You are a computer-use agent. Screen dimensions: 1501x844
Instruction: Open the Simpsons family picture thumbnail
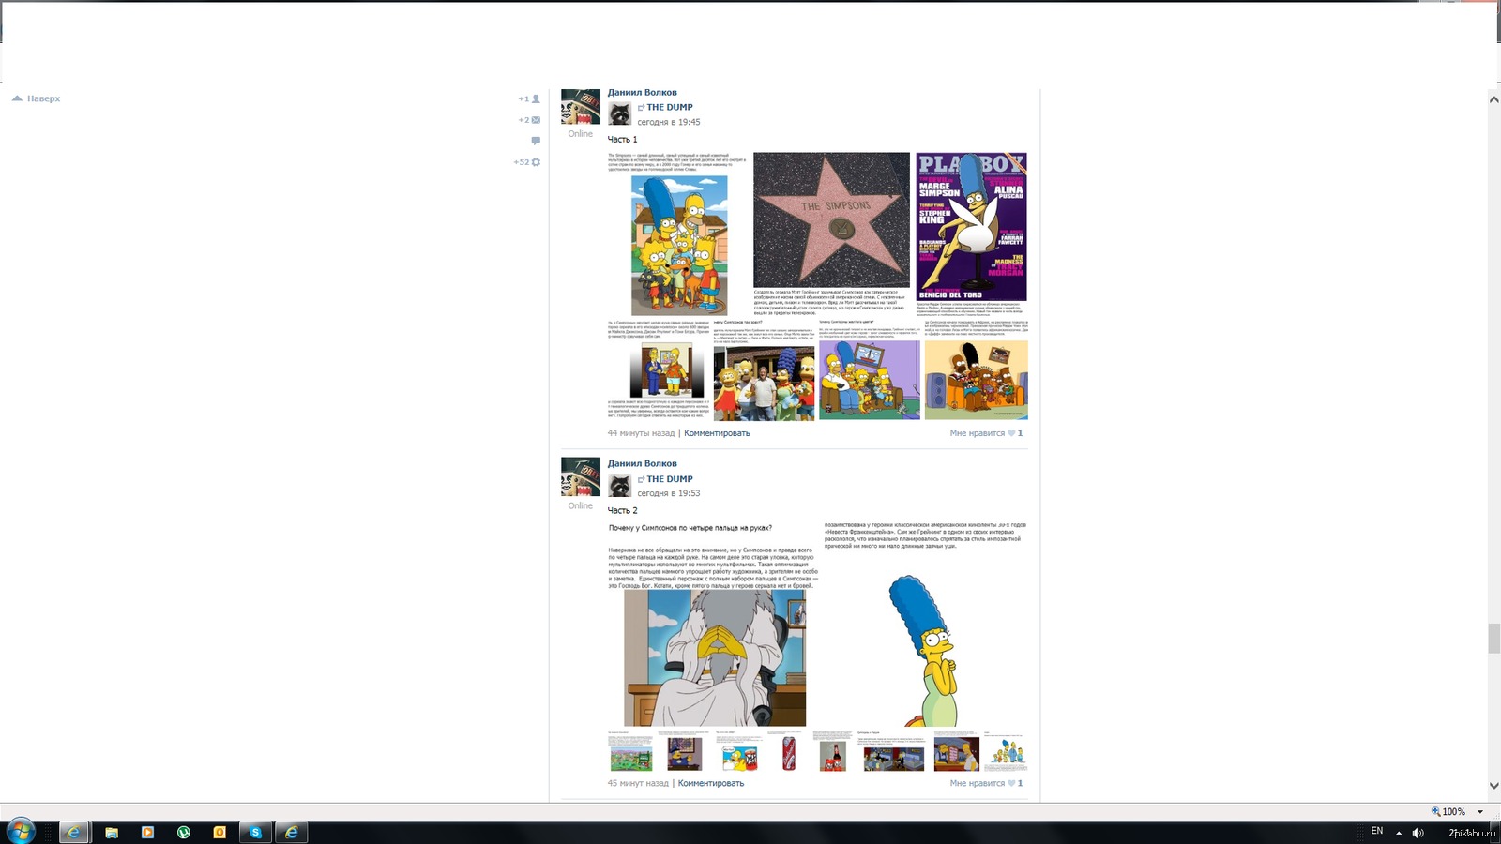679,246
